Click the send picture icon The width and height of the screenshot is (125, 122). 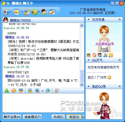coord(30,91)
